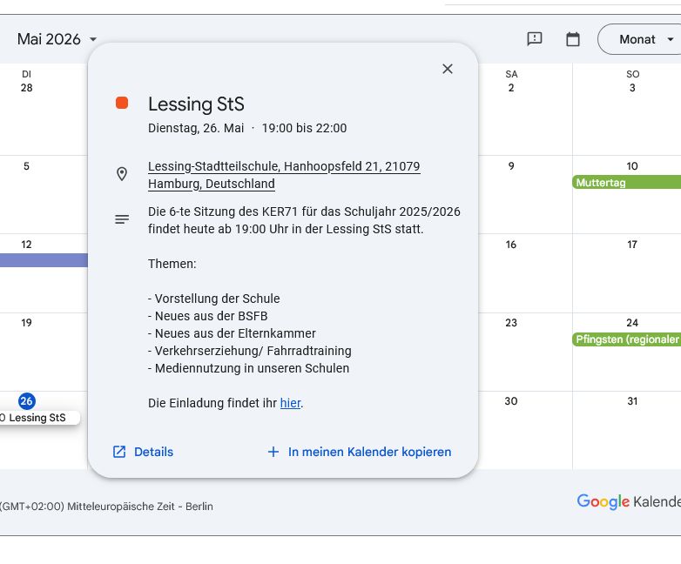Screen dimensions: 681x564
Task: Click the Lessing StS event title
Action: point(196,104)
